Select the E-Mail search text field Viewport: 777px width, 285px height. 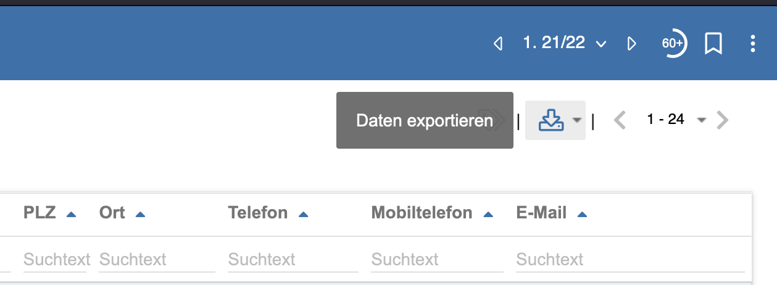click(x=629, y=260)
